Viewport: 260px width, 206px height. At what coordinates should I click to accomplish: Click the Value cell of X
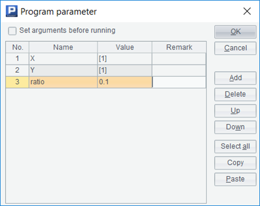click(x=125, y=59)
